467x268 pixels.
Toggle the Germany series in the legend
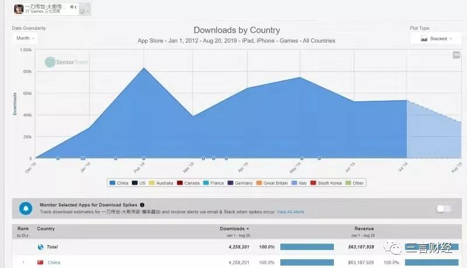pyautogui.click(x=240, y=183)
